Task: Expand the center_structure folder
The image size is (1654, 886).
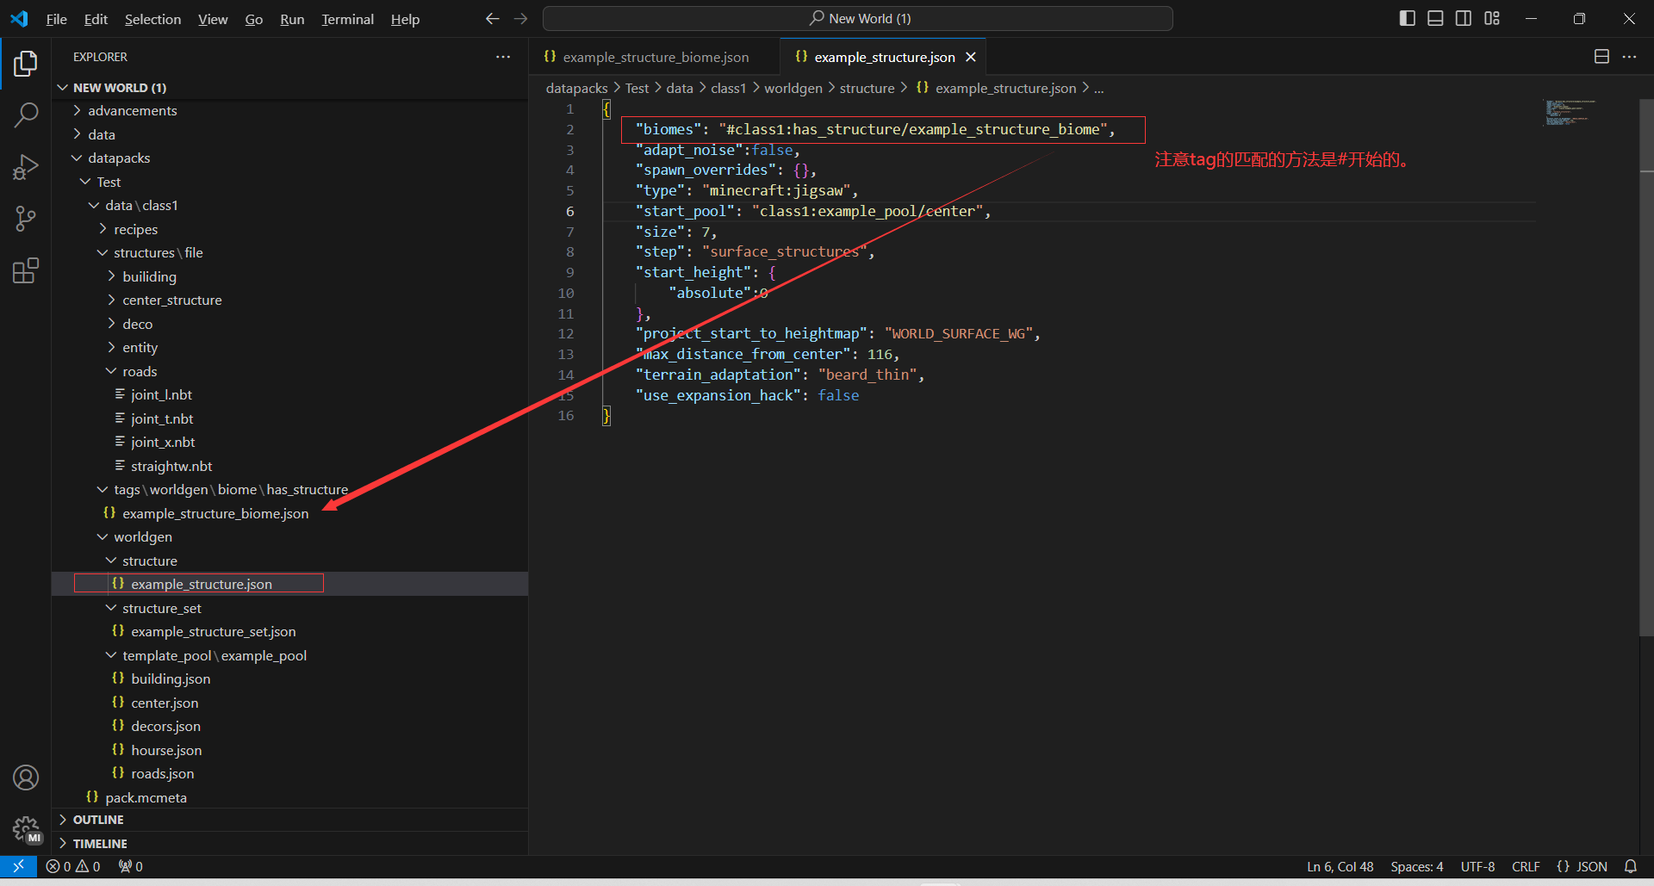Action: (x=289, y=300)
